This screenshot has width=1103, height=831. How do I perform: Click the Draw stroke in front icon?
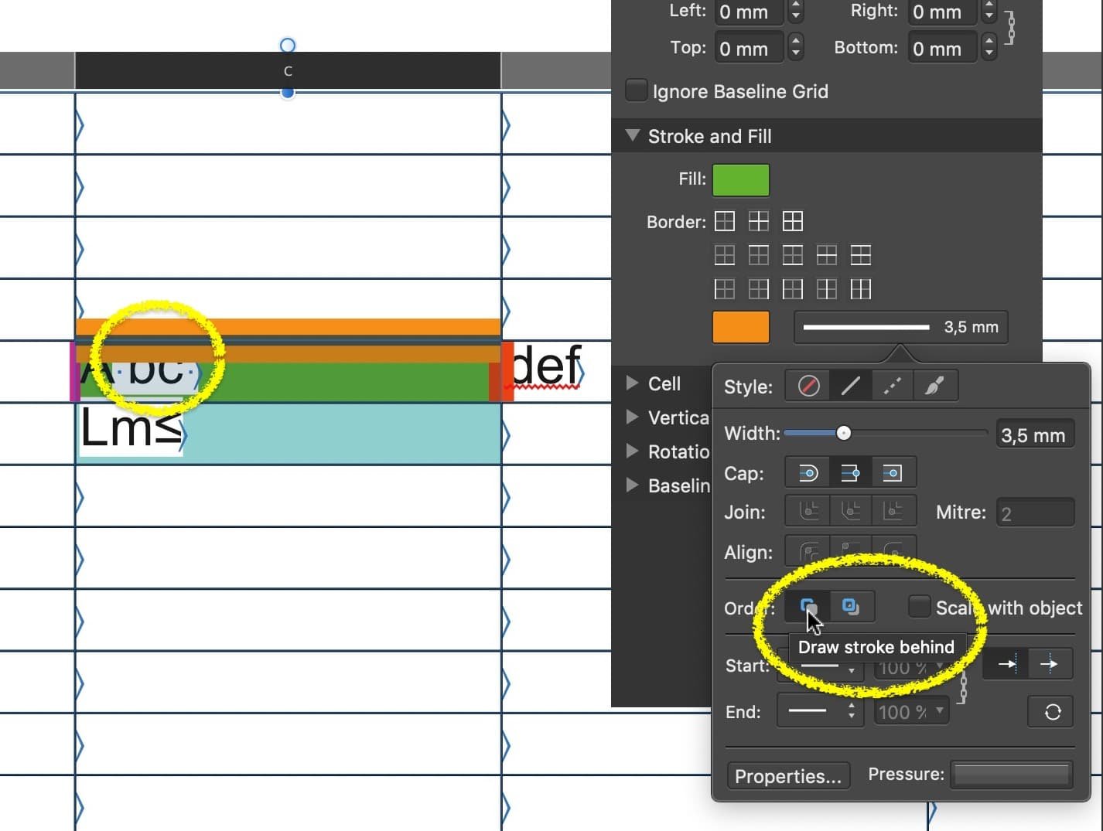852,607
